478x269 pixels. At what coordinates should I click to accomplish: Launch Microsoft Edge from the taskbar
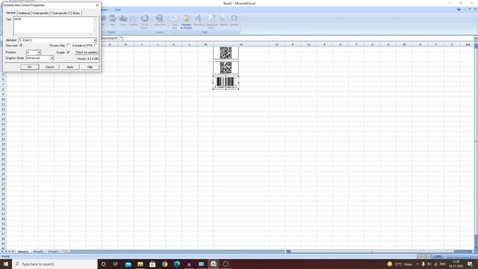click(x=177, y=264)
